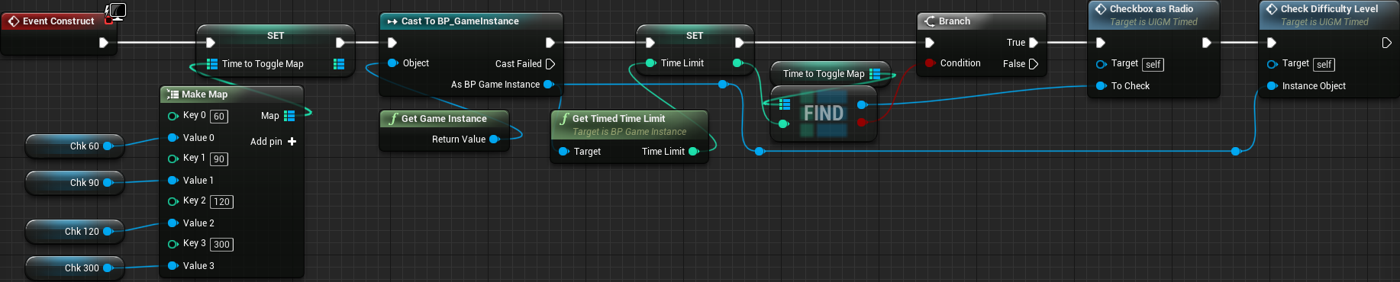
Task: Edit the Key 3 value field showing 300
Action: (221, 245)
